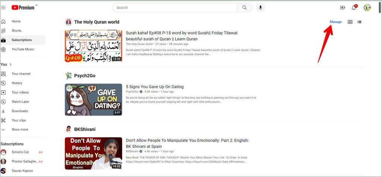The height and width of the screenshot is (177, 382).
Task: Click the Psych2Go channel avatar
Action: point(69,76)
